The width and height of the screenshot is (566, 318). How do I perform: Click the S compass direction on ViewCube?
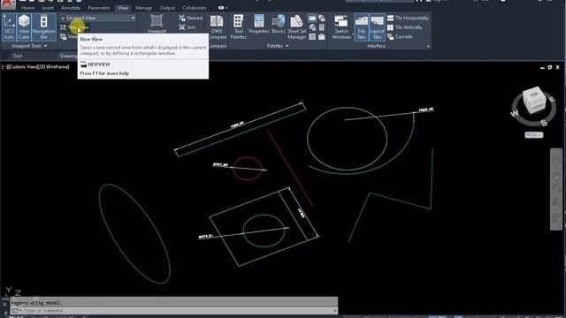tap(543, 124)
